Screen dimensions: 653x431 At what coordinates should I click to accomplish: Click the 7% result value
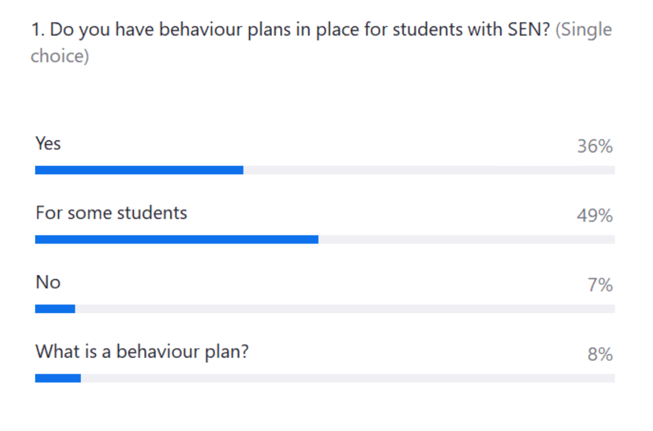coord(600,285)
